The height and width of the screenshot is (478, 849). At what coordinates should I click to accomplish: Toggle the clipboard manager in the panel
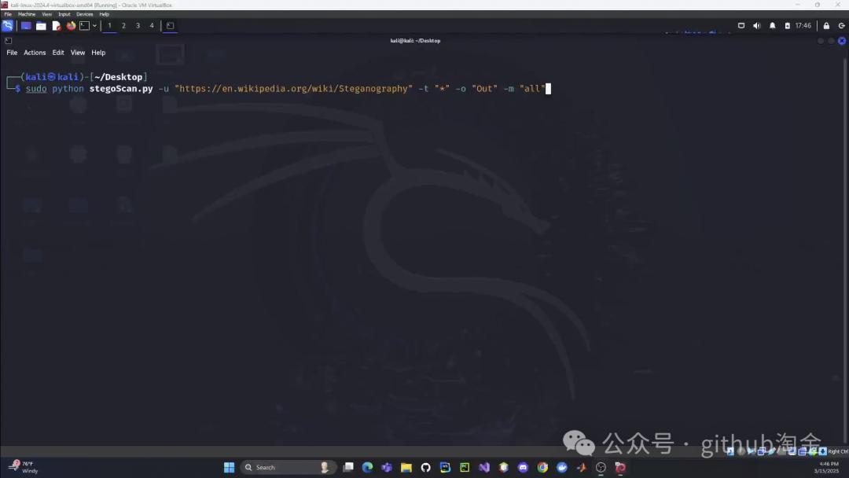coord(741,26)
